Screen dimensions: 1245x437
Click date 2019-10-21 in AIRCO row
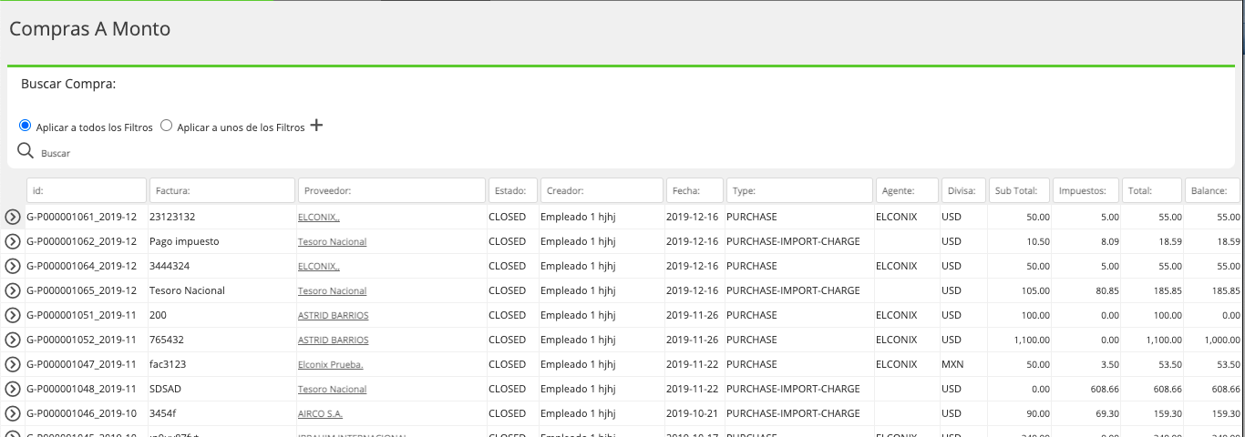(x=692, y=413)
